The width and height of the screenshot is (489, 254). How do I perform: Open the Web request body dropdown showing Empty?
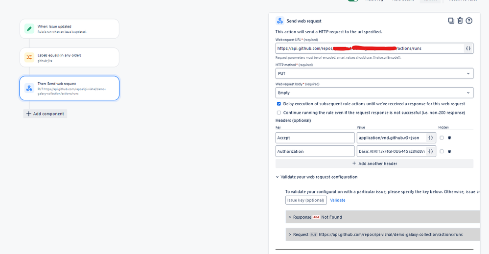(x=374, y=93)
